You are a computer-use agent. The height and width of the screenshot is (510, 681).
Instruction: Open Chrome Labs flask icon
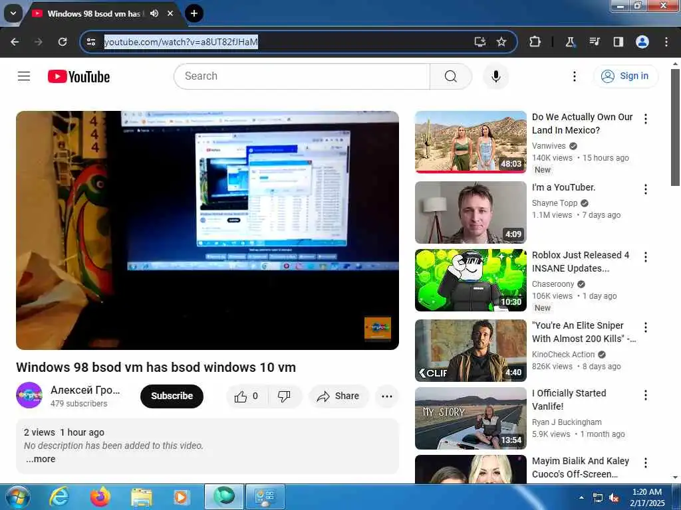click(569, 42)
